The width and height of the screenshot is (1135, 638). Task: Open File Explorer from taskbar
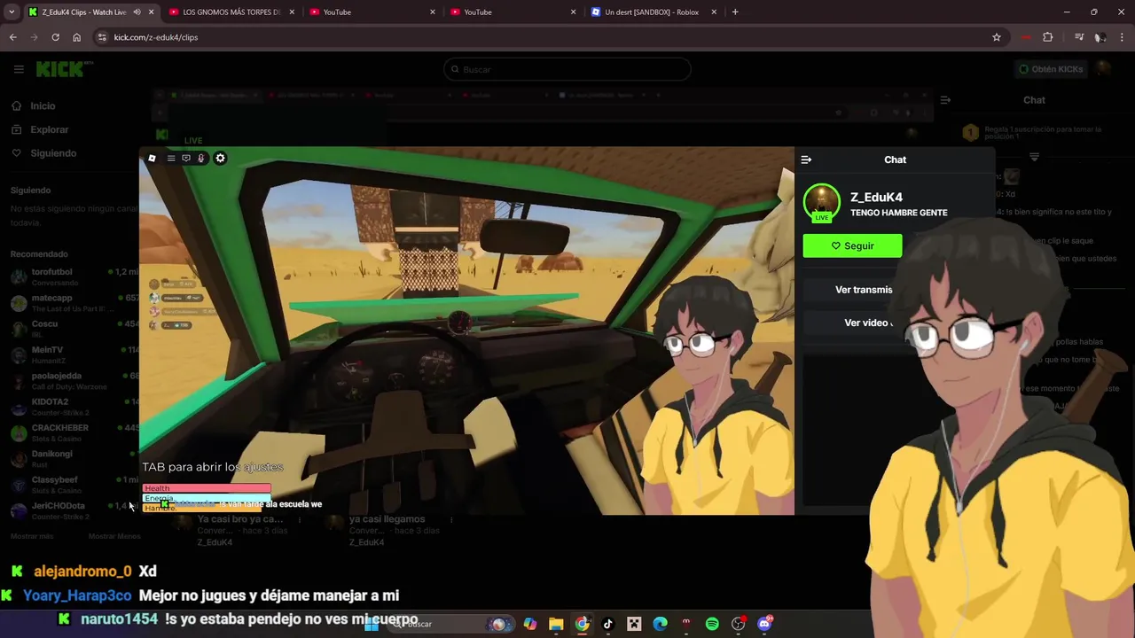(x=556, y=624)
